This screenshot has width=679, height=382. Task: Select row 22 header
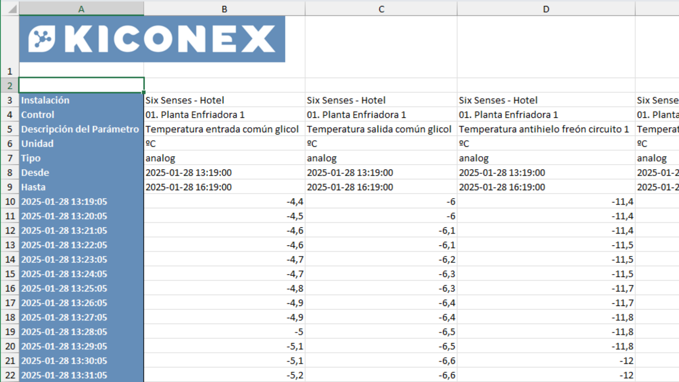pos(10,375)
